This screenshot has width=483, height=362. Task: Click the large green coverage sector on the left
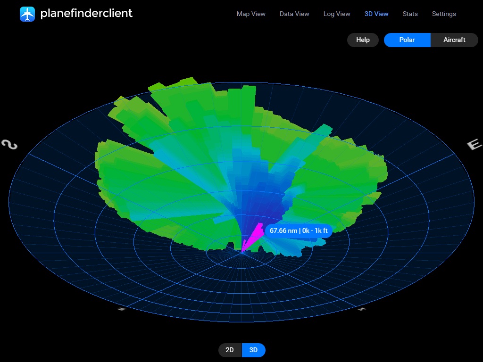tap(156, 184)
